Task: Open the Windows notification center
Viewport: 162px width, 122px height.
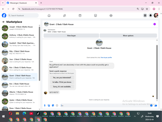Action: point(157,116)
